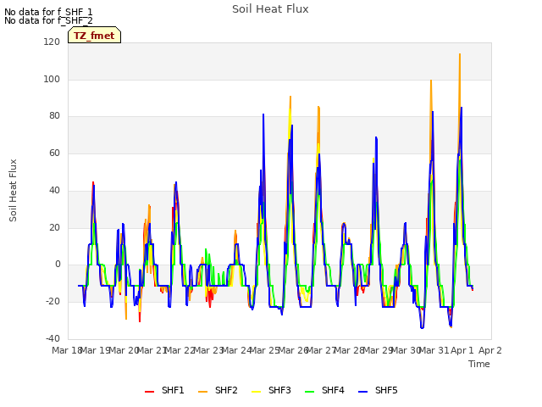Toggle SHF3 series in the legend
Viewport: 542px width, 407px height.
tap(271, 390)
